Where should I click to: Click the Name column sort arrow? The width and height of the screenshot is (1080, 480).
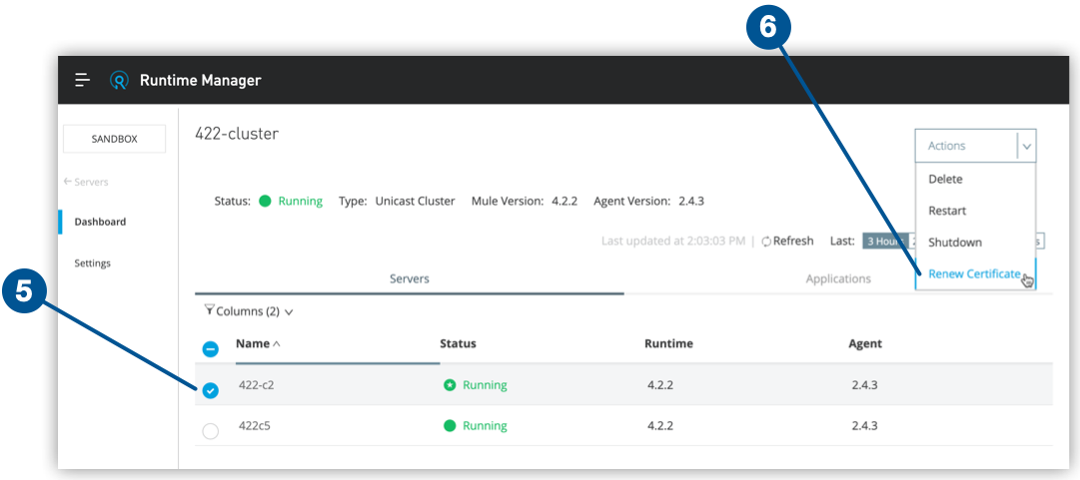pyautogui.click(x=277, y=344)
